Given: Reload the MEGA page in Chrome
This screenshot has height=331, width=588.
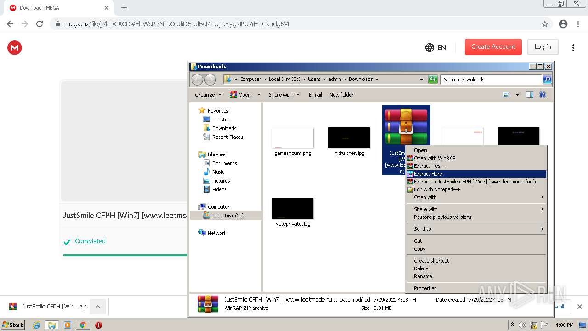Looking at the screenshot, I should (40, 24).
